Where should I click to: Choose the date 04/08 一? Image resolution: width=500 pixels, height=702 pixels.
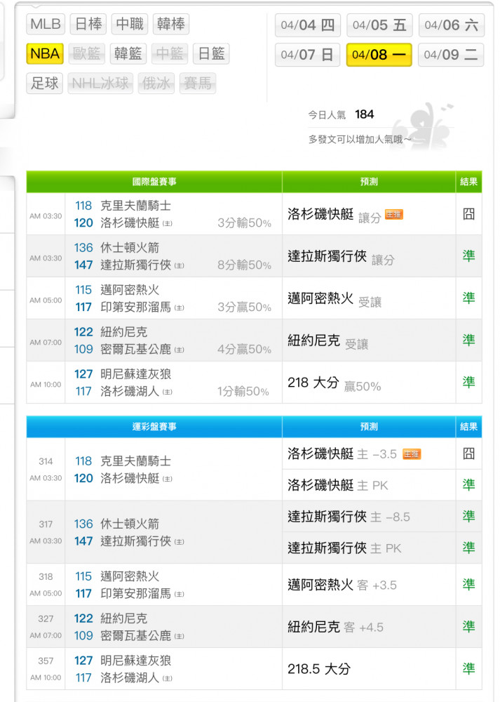point(379,55)
